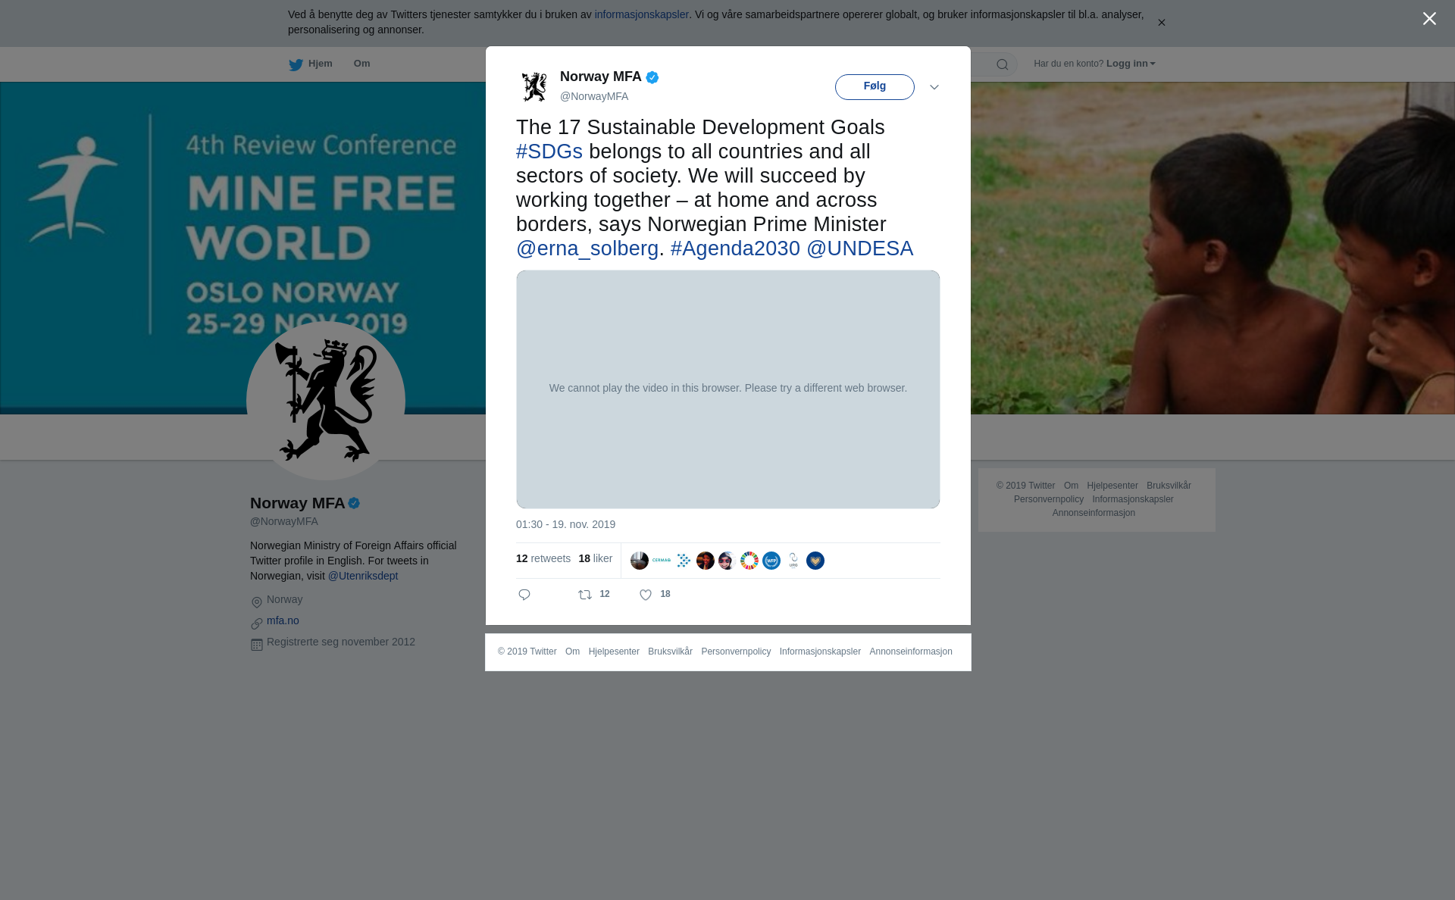The width and height of the screenshot is (1455, 900).
Task: Open the Om menu item
Action: (x=362, y=64)
